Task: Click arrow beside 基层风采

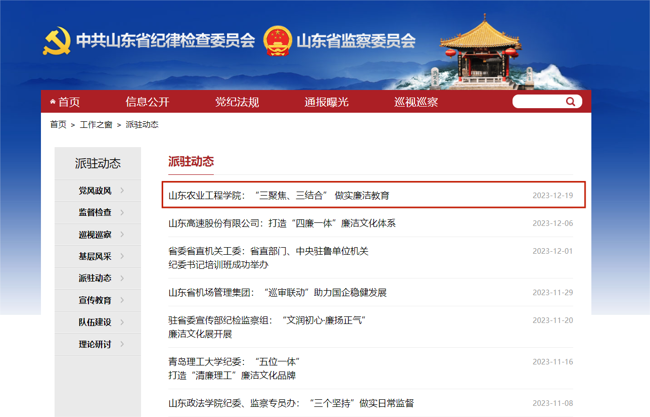Action: (x=122, y=256)
